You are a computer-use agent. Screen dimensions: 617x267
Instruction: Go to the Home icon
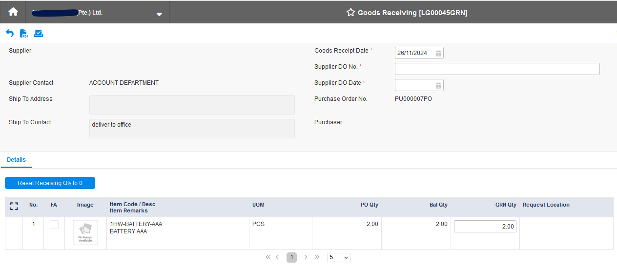[x=13, y=12]
